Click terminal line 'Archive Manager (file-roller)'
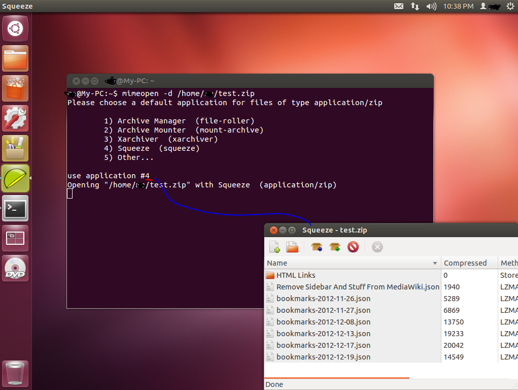This screenshot has height=390, width=518. click(179, 121)
